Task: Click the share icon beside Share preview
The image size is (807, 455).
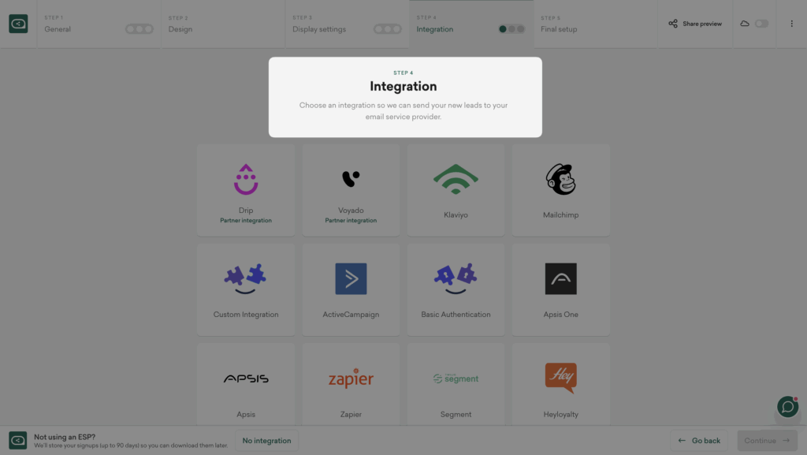Action: 673,24
